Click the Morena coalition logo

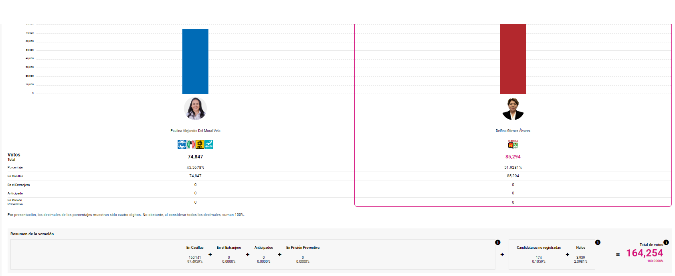513,144
